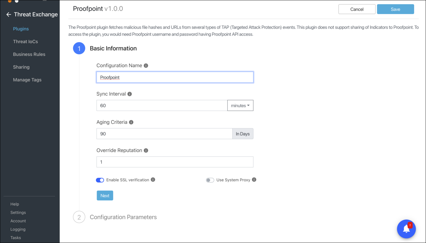Click the info icon beside Use System Proxy
This screenshot has height=243, width=426.
254,180
